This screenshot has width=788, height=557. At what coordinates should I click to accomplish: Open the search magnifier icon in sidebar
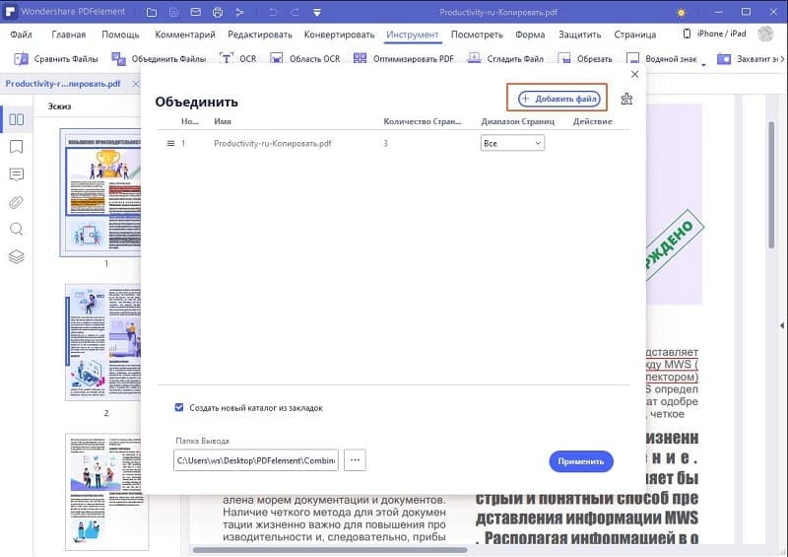point(16,230)
